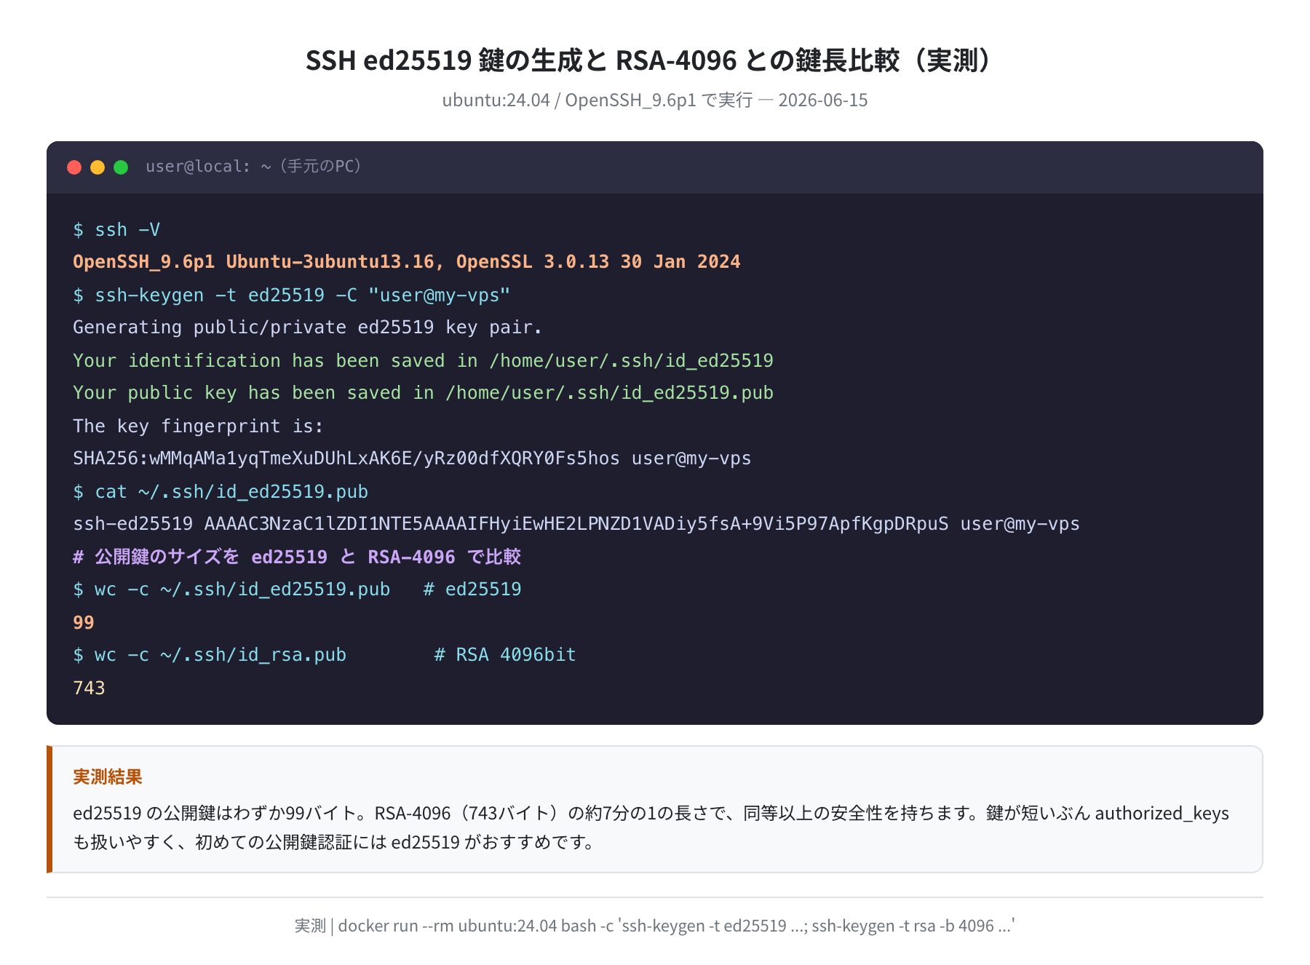Click the footer 'docker run --rm ubuntu:24.04' text
1310x965 pixels.
click(655, 926)
